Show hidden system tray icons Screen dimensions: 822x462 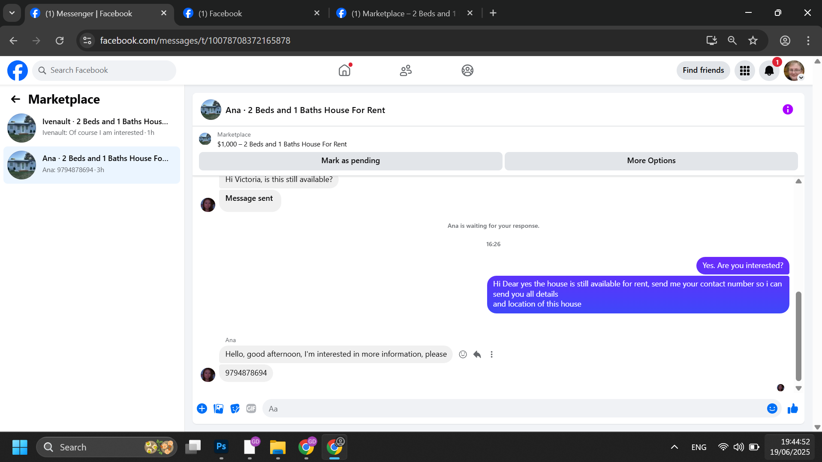point(674,447)
